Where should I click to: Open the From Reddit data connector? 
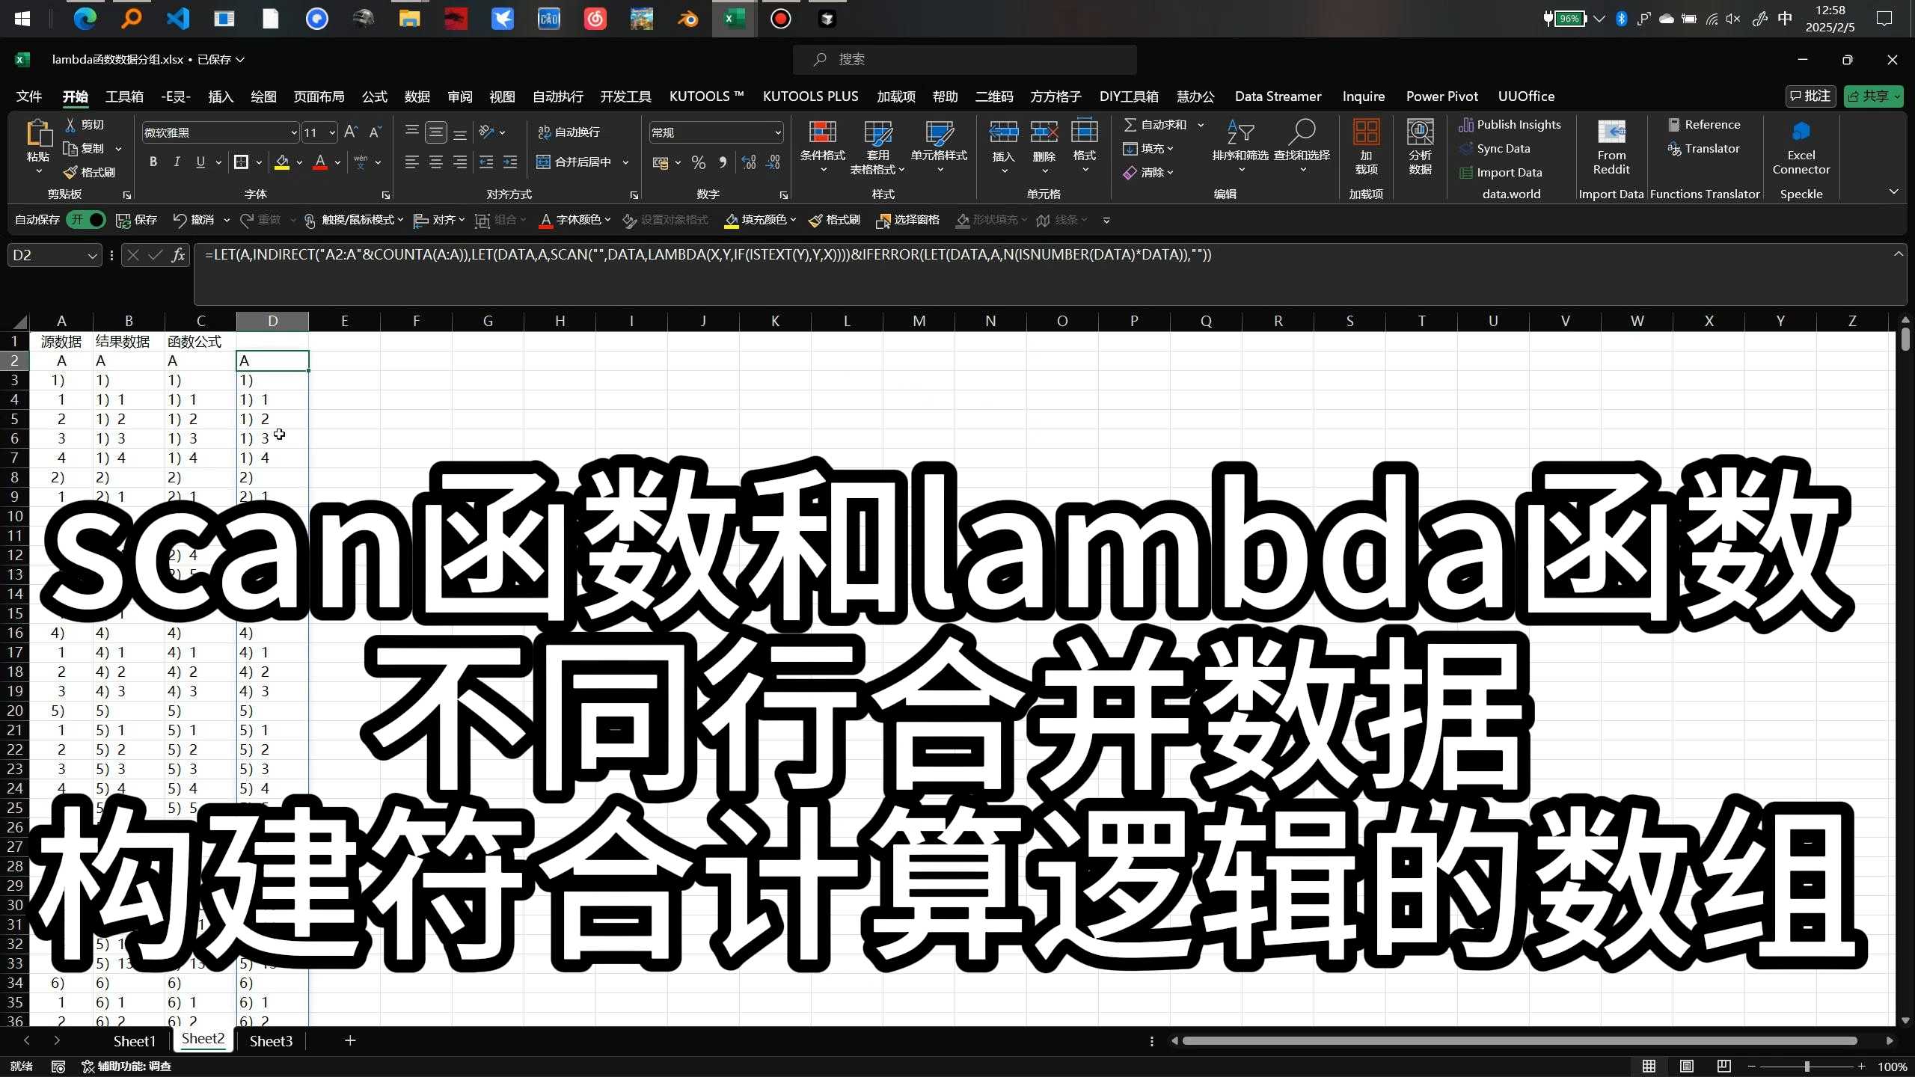click(1611, 147)
